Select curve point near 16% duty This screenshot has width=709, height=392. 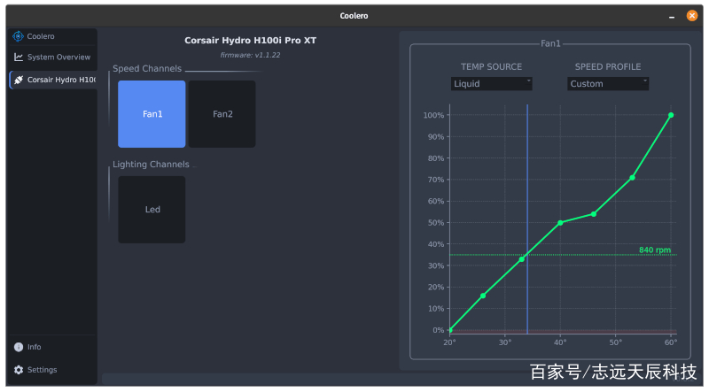point(483,296)
